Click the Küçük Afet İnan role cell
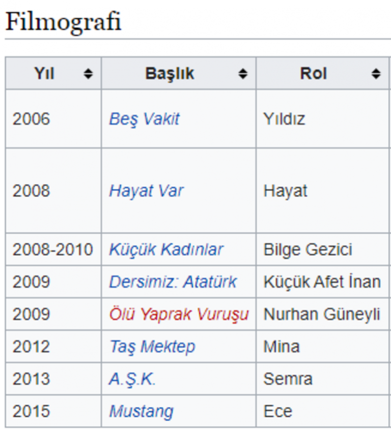 point(322,282)
